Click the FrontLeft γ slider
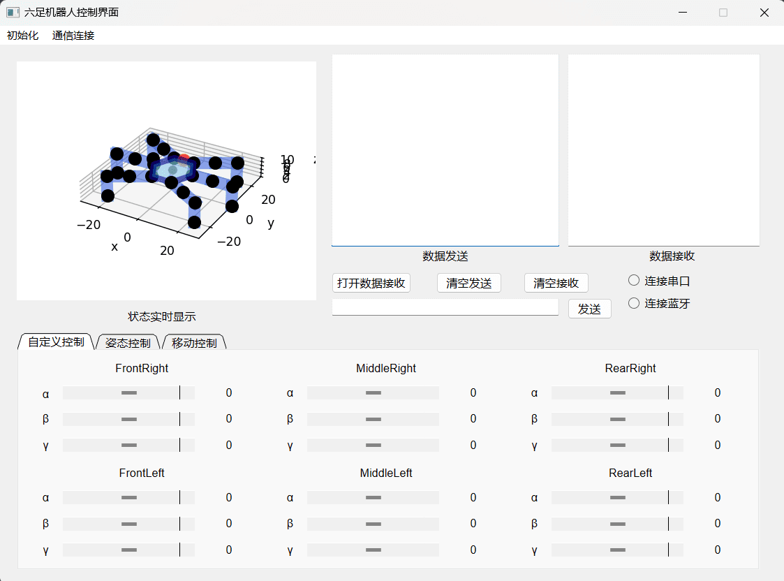 pyautogui.click(x=128, y=550)
